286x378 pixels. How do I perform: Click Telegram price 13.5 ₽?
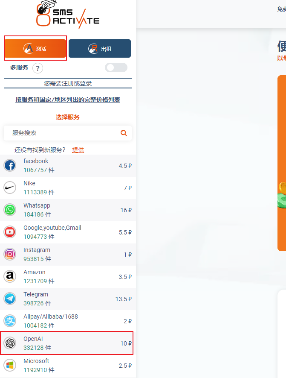coord(124,299)
